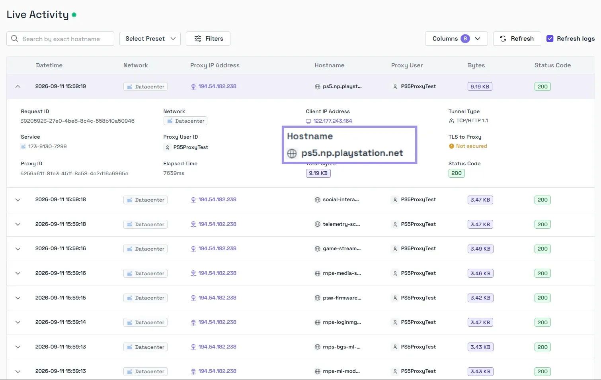
Task: Click the Not secured TLS status text
Action: coord(472,146)
